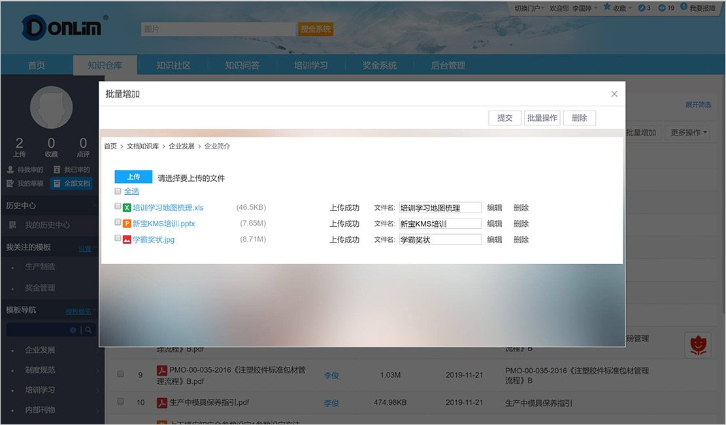Check the 全选 select-all checkbox

pos(118,192)
